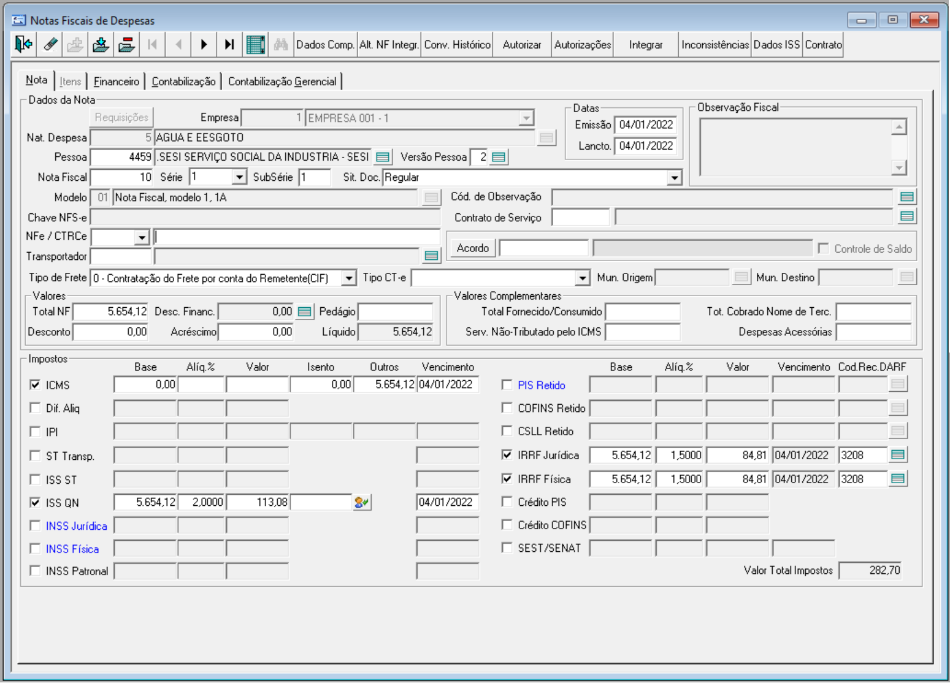This screenshot has height=683, width=950.
Task: Tick the IPI checkbox
Action: tap(35, 432)
